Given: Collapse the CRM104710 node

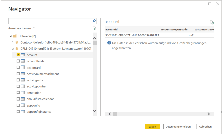Looking at the screenshot, I should coord(13,49).
